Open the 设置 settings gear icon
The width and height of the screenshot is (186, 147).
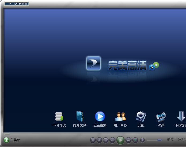[x=141, y=117]
